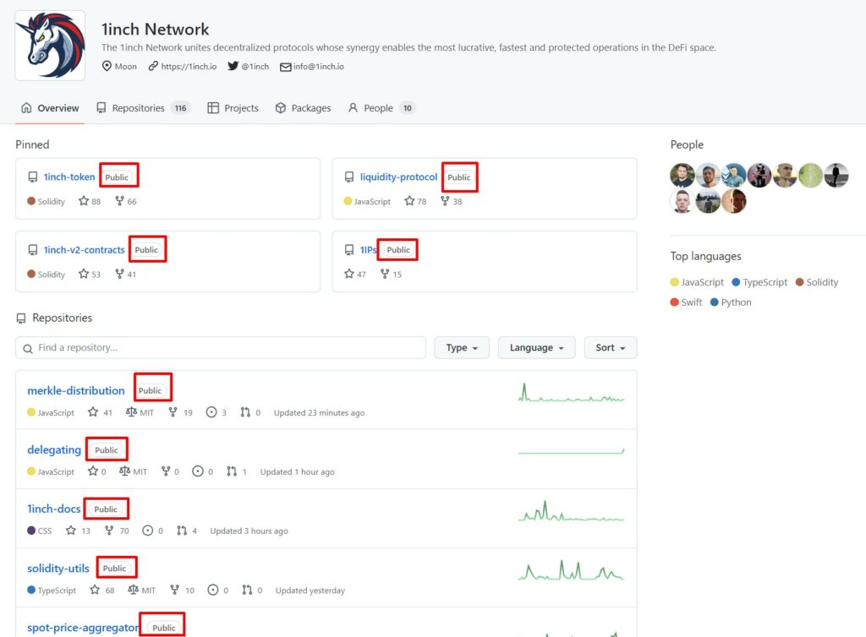Open the Sort dropdown menu
Screen dimensions: 866x637
click(611, 348)
